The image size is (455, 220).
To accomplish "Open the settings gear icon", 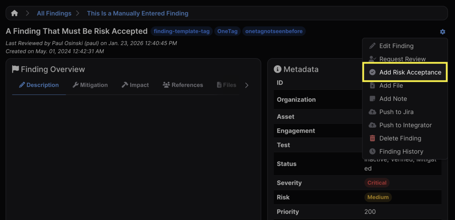I will [x=442, y=32].
